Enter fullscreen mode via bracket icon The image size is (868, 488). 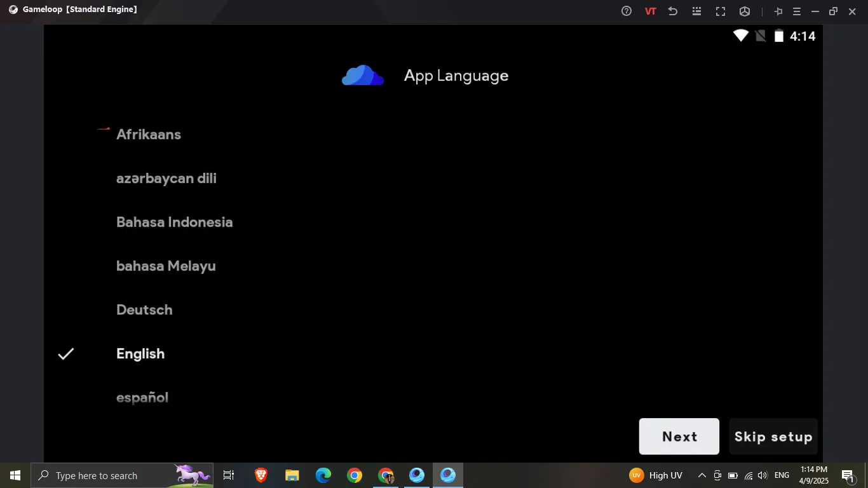coord(721,11)
